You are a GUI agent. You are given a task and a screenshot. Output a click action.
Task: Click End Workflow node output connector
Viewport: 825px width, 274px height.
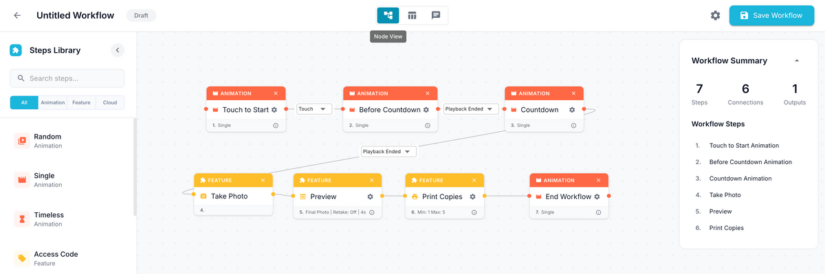click(609, 196)
